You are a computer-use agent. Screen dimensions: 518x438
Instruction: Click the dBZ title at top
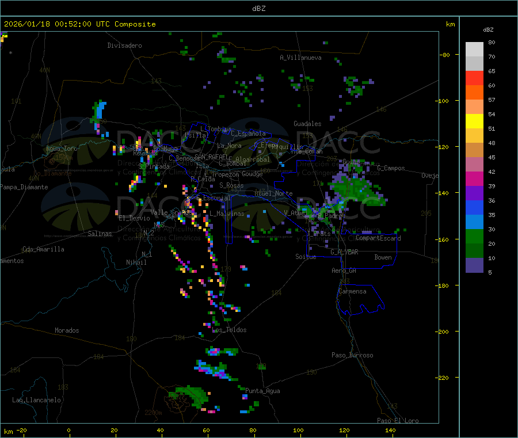(258, 9)
